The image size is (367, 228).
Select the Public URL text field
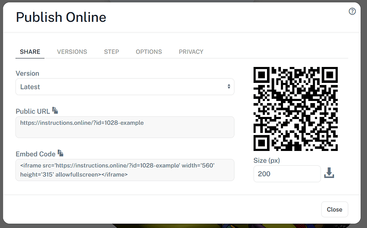click(x=125, y=127)
